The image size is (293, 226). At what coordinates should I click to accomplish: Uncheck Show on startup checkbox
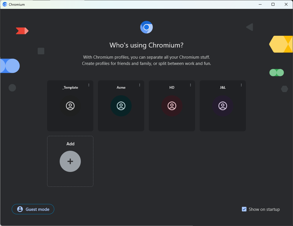tap(244, 209)
